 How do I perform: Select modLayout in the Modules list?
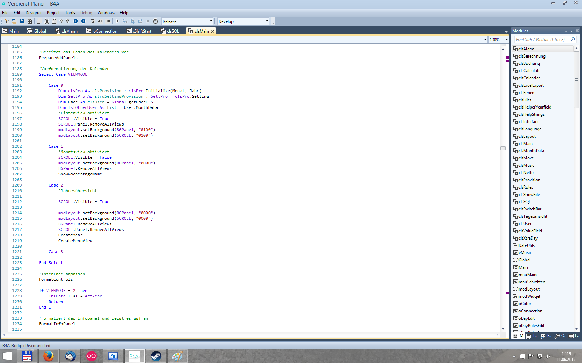pos(529,289)
